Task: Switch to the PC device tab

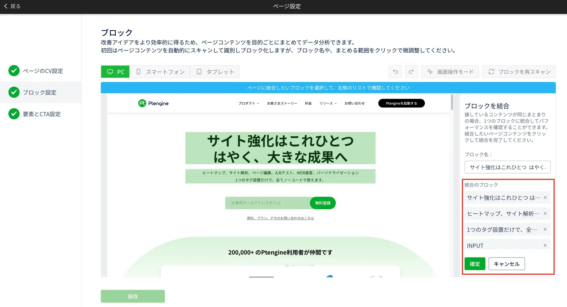Action: pyautogui.click(x=115, y=72)
